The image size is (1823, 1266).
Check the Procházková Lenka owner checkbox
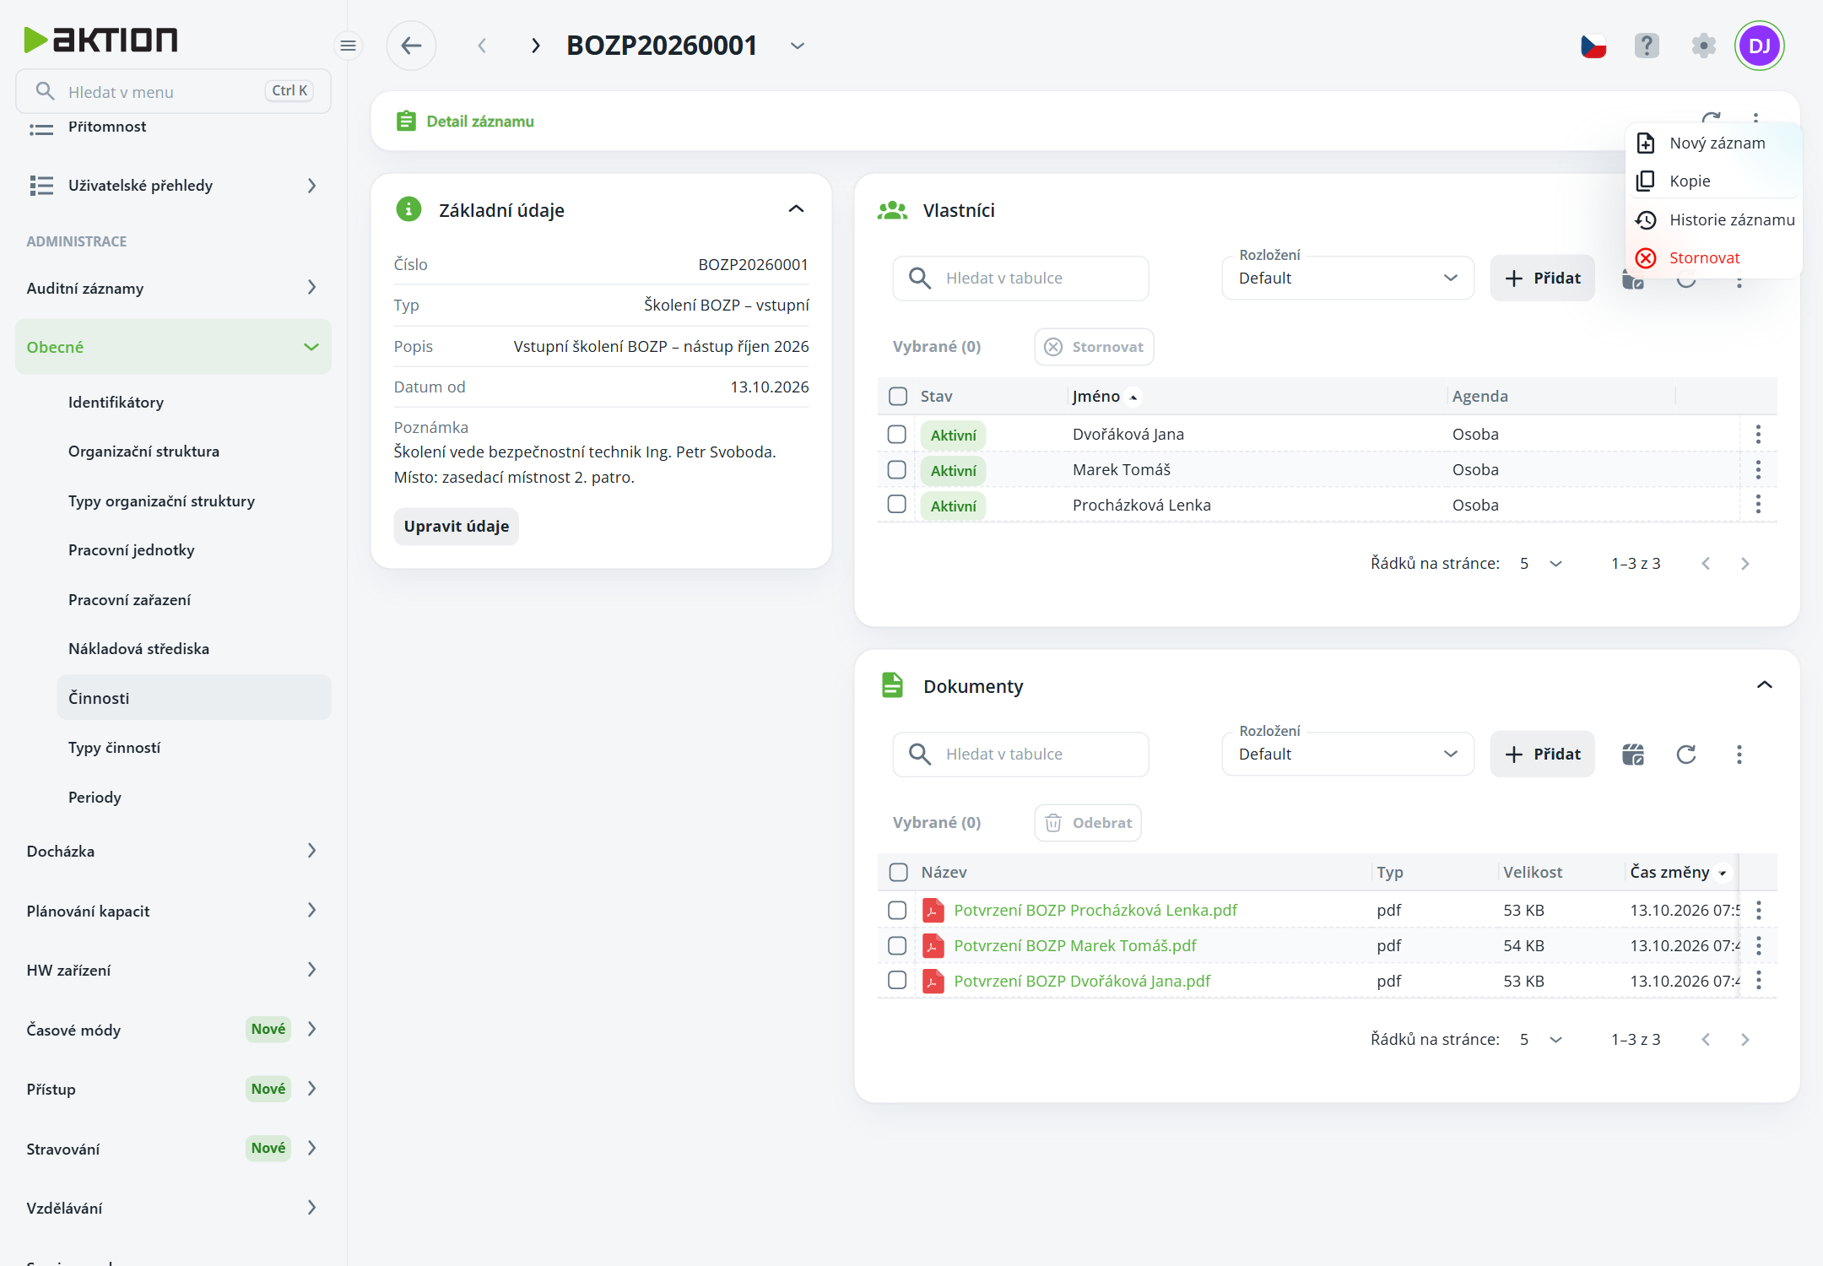897,505
